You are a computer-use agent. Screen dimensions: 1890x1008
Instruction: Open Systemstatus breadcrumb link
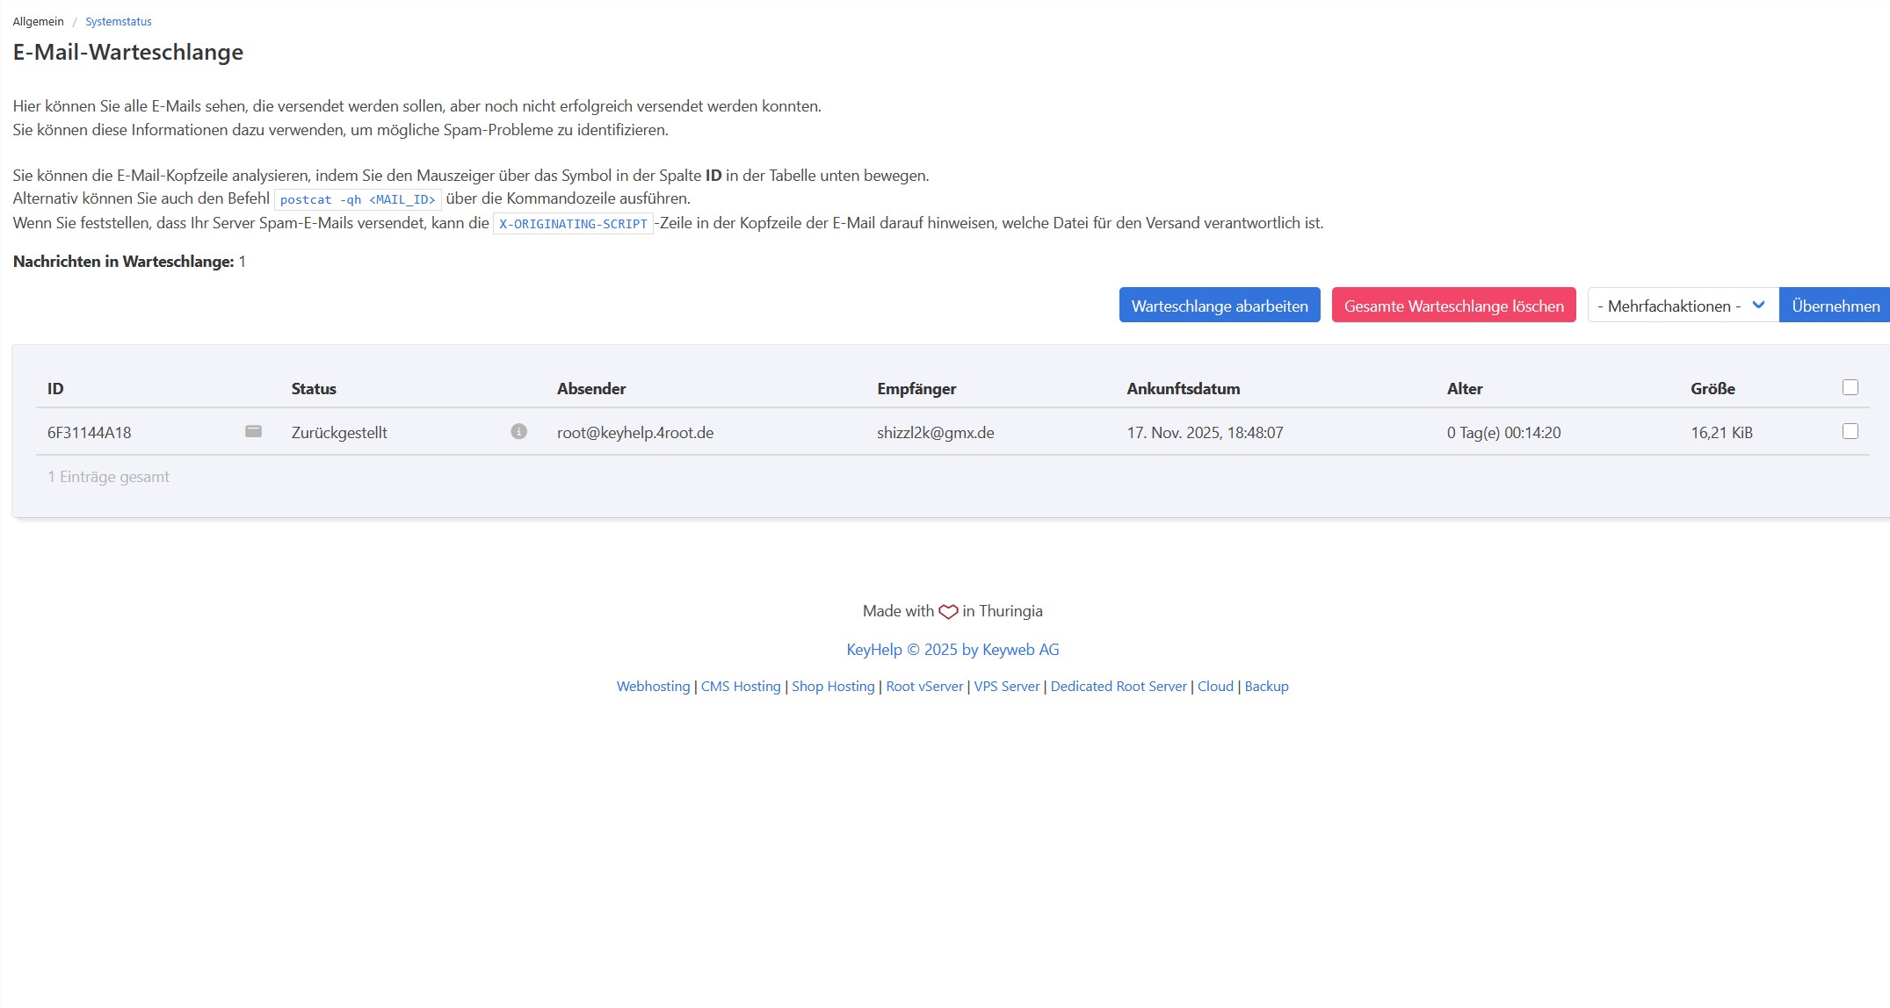tap(118, 21)
